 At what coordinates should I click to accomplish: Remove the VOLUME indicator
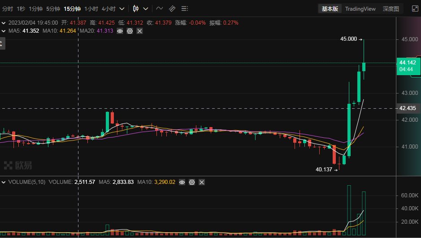point(202,182)
